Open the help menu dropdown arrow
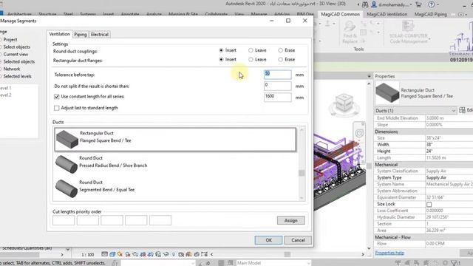Image resolution: width=473 pixels, height=266 pixels. coord(438,5)
